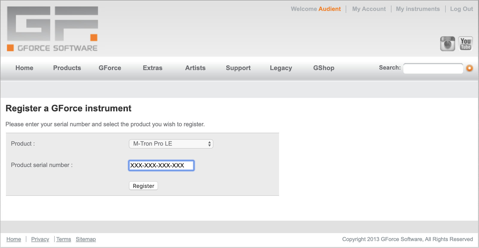Screen dimensions: 479x248
Task: Open the Instagram camera icon
Action: point(448,44)
